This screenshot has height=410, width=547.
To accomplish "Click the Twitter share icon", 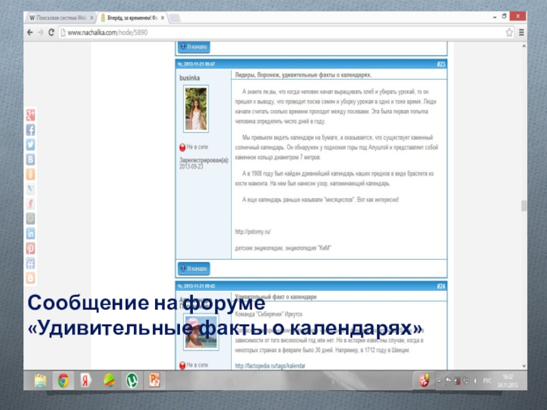I will point(31,144).
